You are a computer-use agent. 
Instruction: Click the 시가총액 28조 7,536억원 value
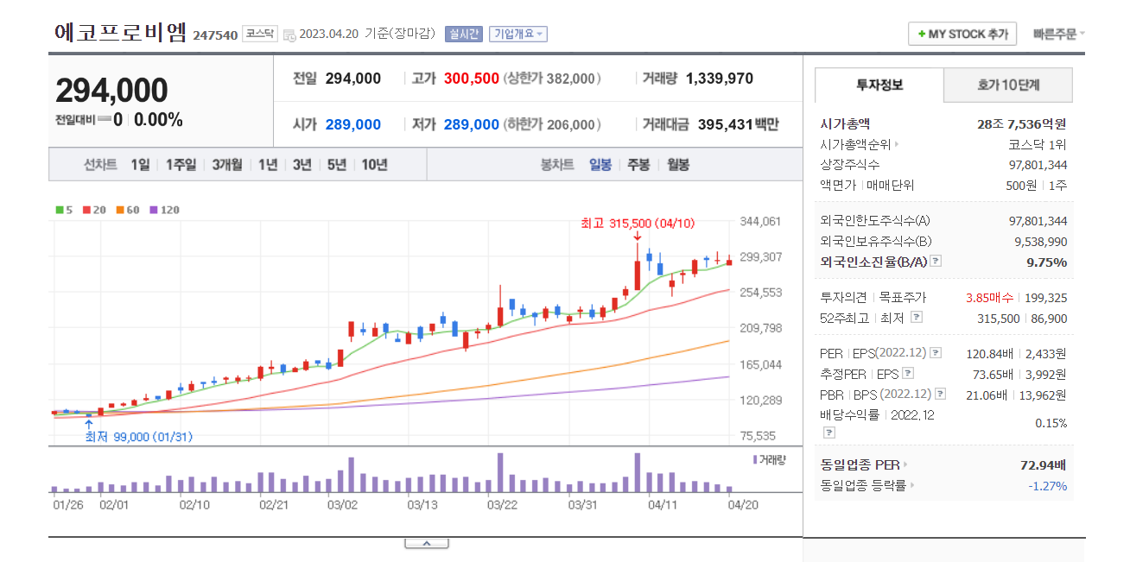1022,124
